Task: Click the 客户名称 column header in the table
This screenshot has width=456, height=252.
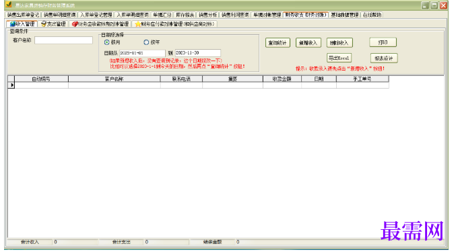Action: pos(114,79)
